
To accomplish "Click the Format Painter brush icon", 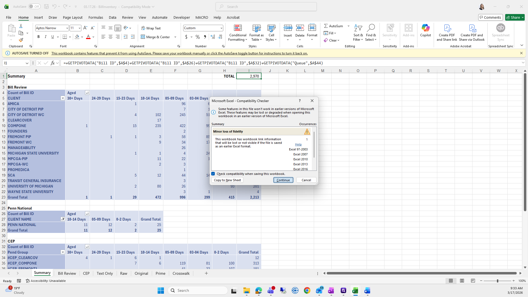I will pos(21,40).
